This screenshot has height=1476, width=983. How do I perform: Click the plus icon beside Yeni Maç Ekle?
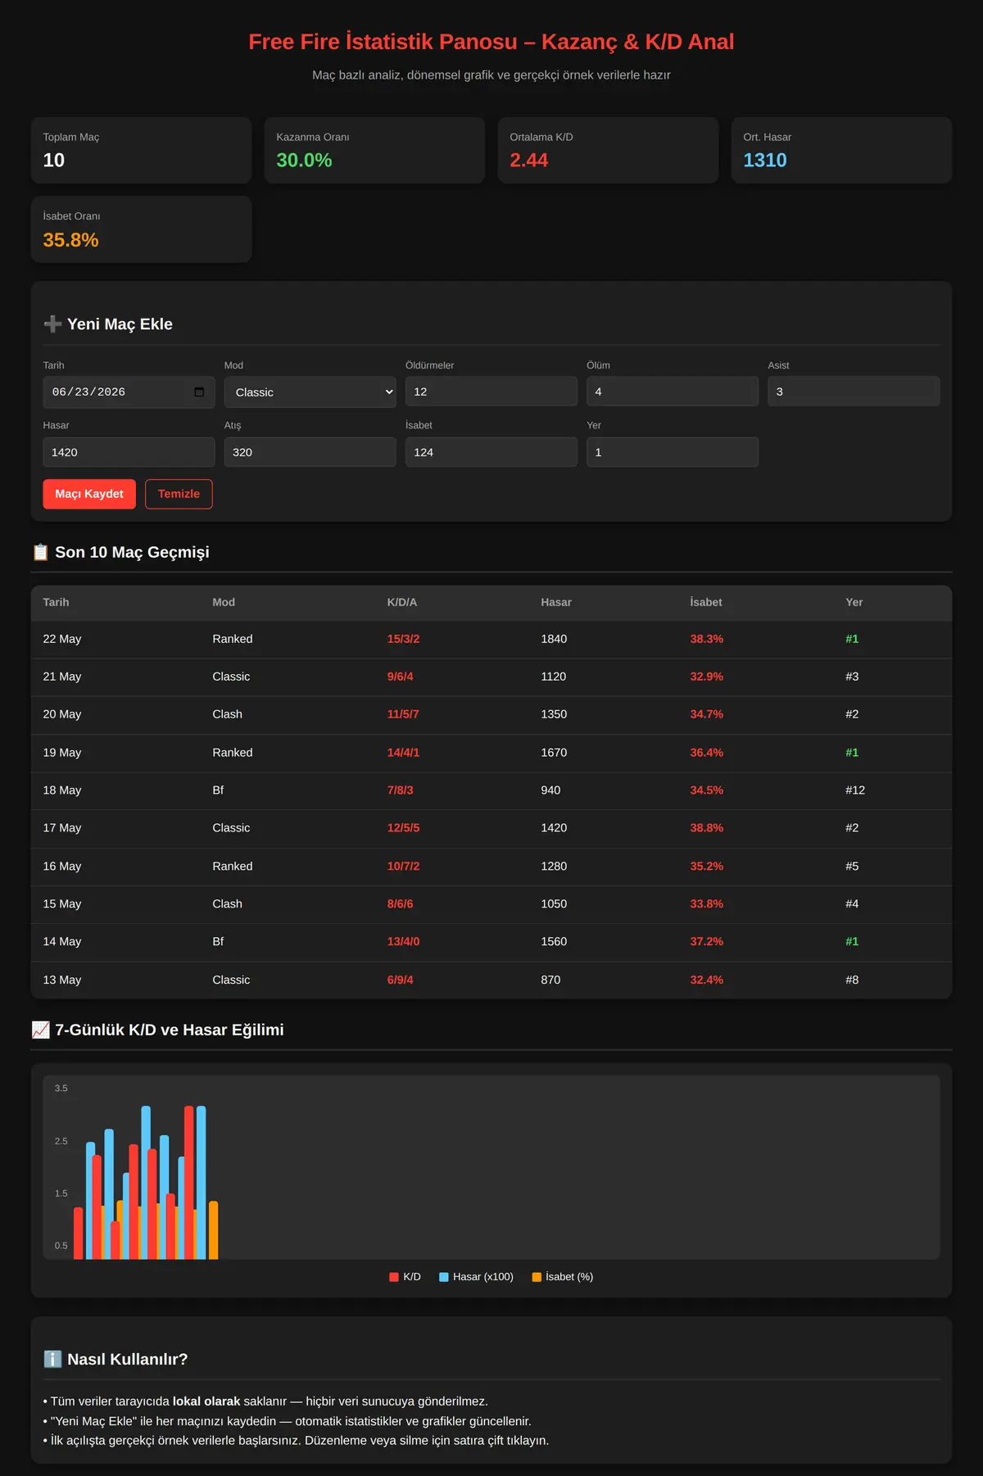[x=52, y=324]
